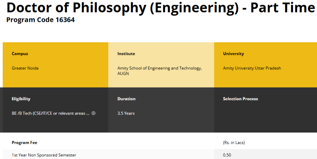Click the (Rs. in Lacs) label
This screenshot has width=317, height=159.
[x=234, y=142]
